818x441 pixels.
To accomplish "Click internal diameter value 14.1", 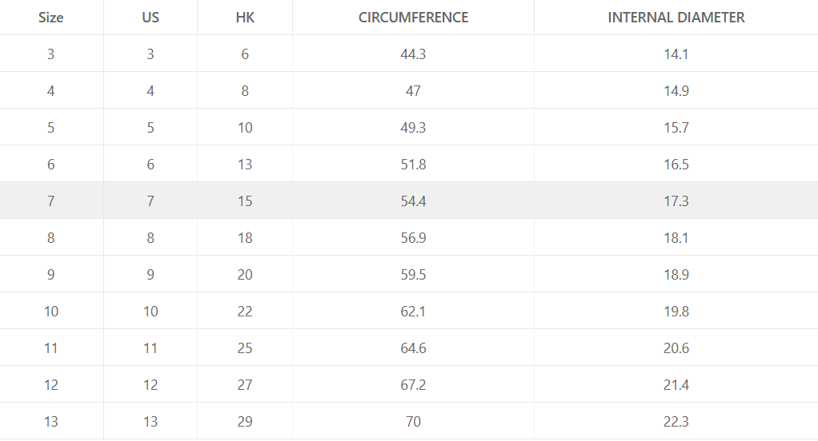I will click(676, 54).
